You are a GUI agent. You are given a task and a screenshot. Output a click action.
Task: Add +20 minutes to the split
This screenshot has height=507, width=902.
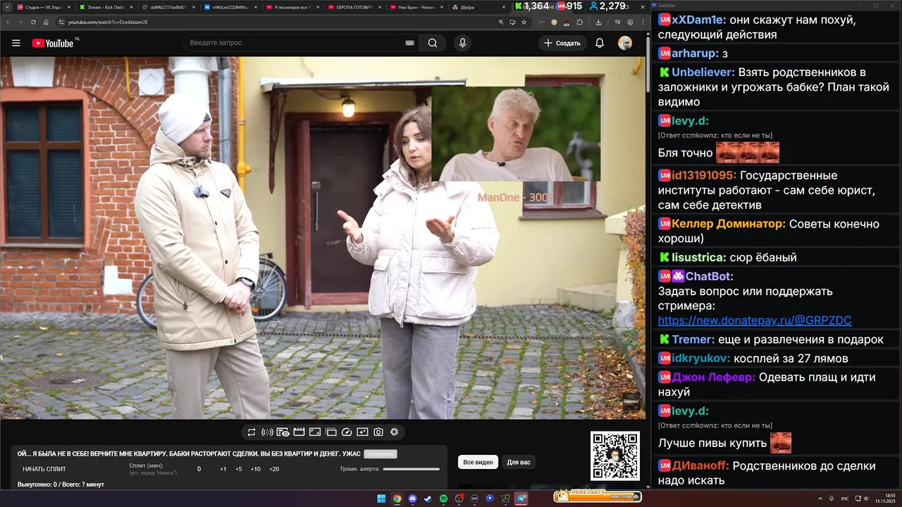(x=273, y=469)
